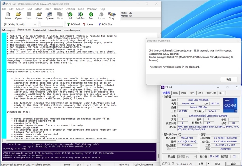Open the processor selection dropdown in CPU-Z

195,157
